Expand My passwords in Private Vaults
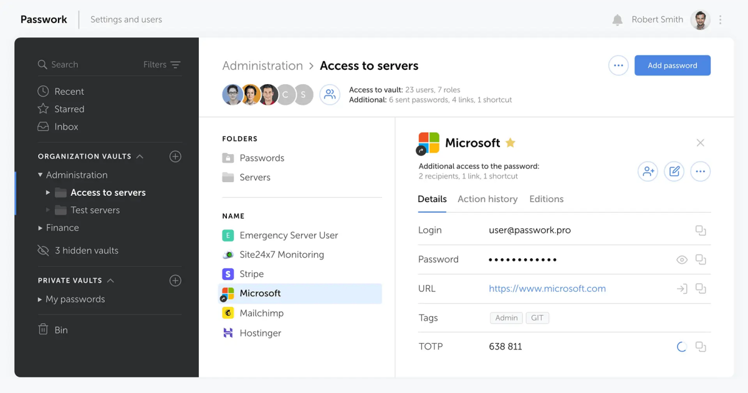The width and height of the screenshot is (748, 393). [40, 299]
